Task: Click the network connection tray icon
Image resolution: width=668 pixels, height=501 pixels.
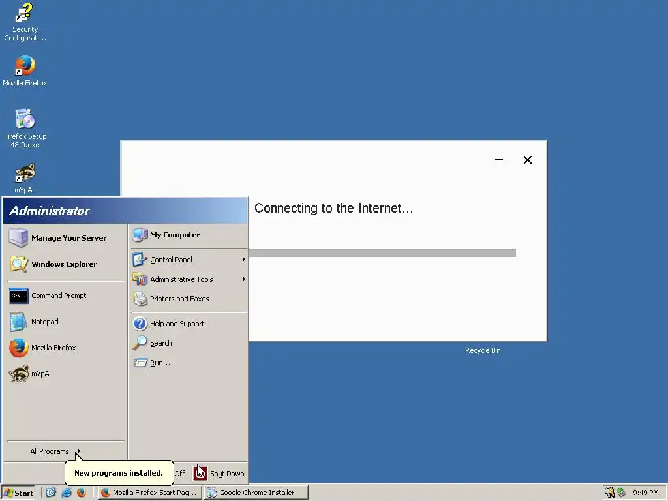Action: pos(622,493)
